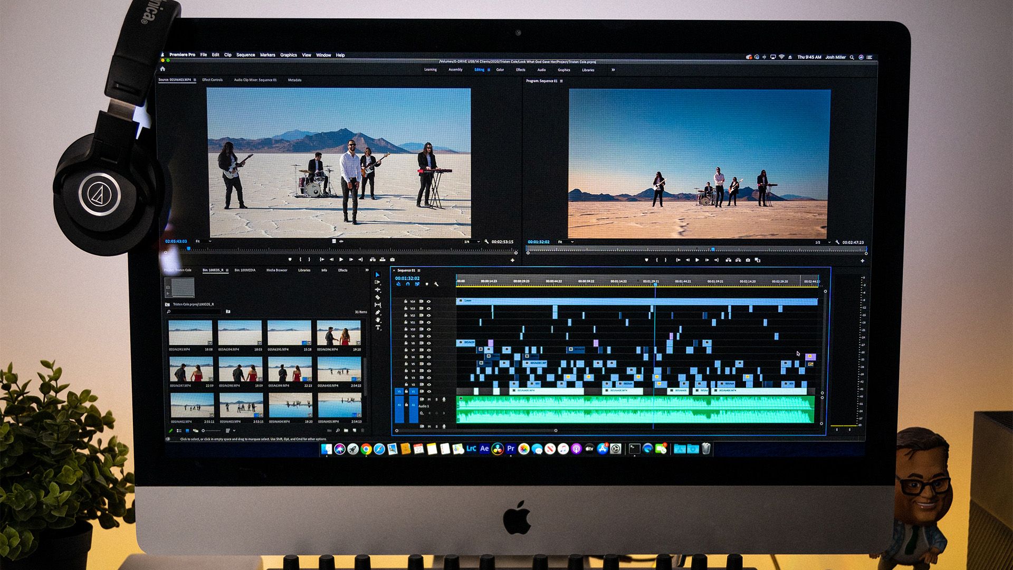Expand workspace overflow chevron after Libraries
Viewport: 1013px width, 570px height.
[x=613, y=70]
